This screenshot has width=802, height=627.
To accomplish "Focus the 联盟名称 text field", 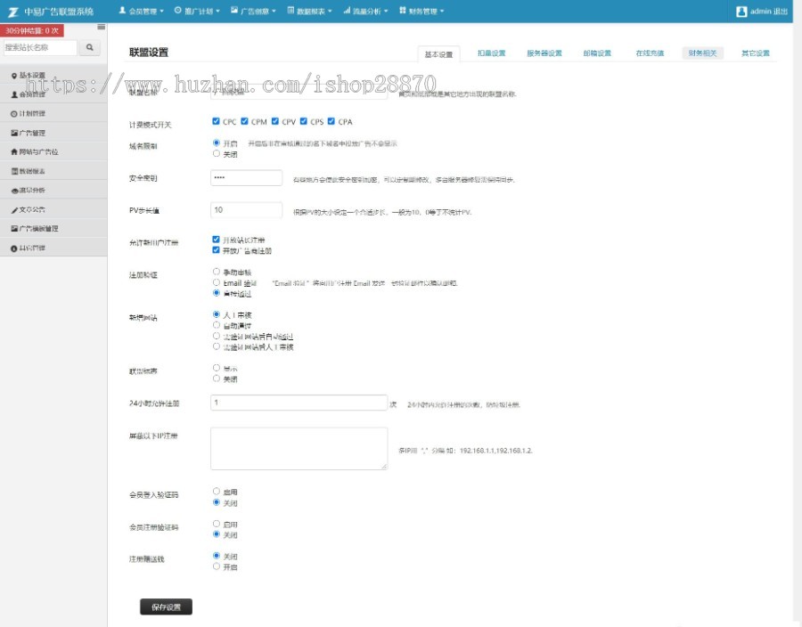I will pos(299,92).
